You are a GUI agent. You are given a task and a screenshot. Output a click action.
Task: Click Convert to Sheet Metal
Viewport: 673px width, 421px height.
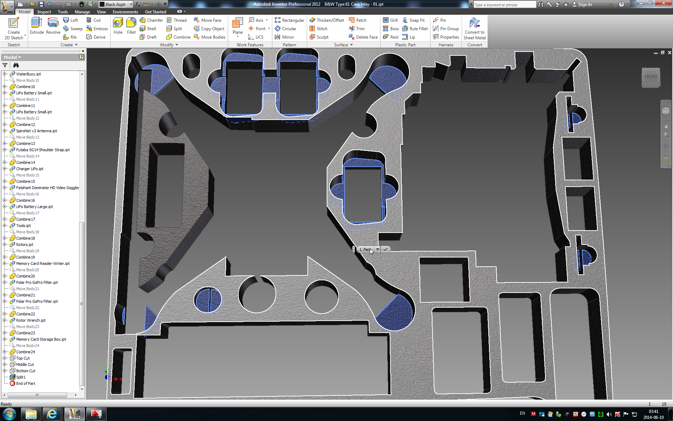(x=475, y=28)
